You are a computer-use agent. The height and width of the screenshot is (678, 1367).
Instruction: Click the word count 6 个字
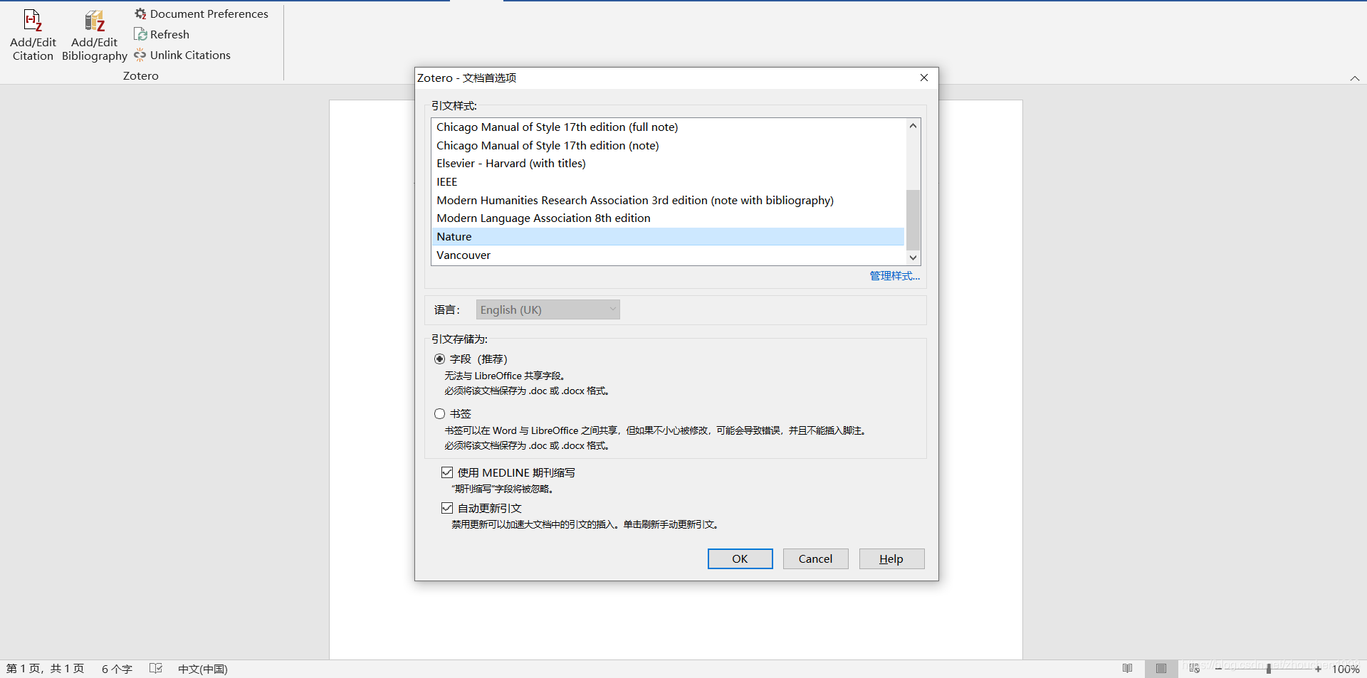click(117, 669)
